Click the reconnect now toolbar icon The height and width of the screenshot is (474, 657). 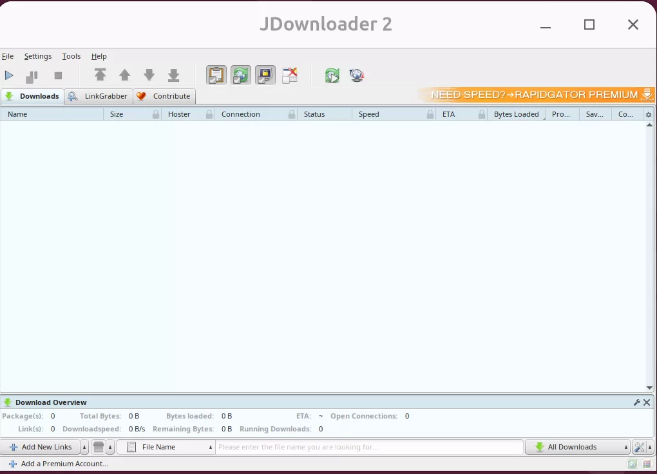click(x=332, y=75)
